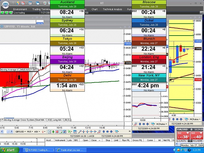Click the 4:24 PM taskbar clock
The image size is (204, 153).
(x=196, y=150)
